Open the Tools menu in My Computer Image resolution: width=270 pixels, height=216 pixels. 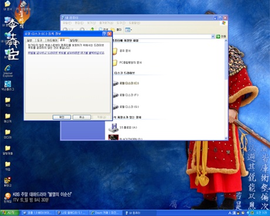[121, 23]
